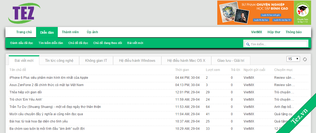Image resolution: width=316 pixels, height=133 pixels.
Task: View Thông báo notifications
Action: 293,32
